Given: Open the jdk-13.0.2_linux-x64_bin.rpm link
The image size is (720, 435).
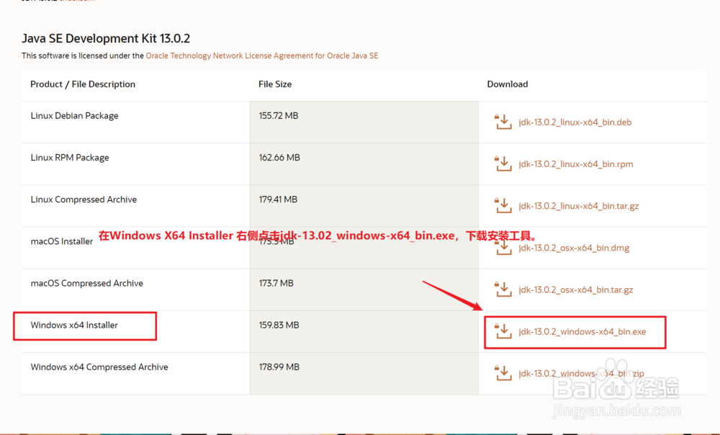Looking at the screenshot, I should tap(576, 164).
